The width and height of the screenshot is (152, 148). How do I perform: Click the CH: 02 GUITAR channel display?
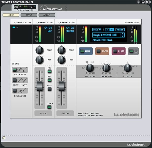tap(70, 29)
